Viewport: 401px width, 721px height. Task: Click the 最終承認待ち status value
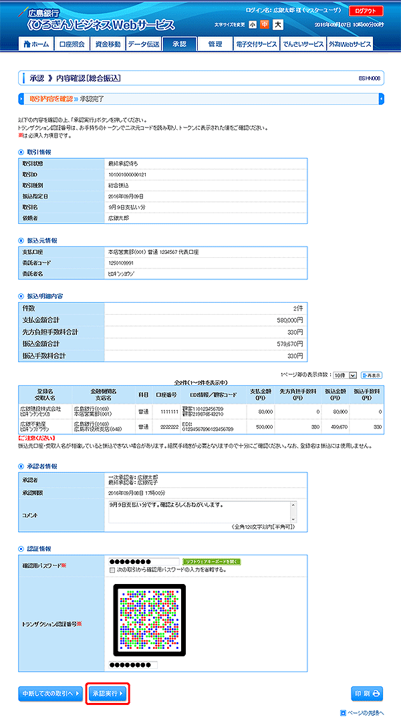pyautogui.click(x=122, y=164)
